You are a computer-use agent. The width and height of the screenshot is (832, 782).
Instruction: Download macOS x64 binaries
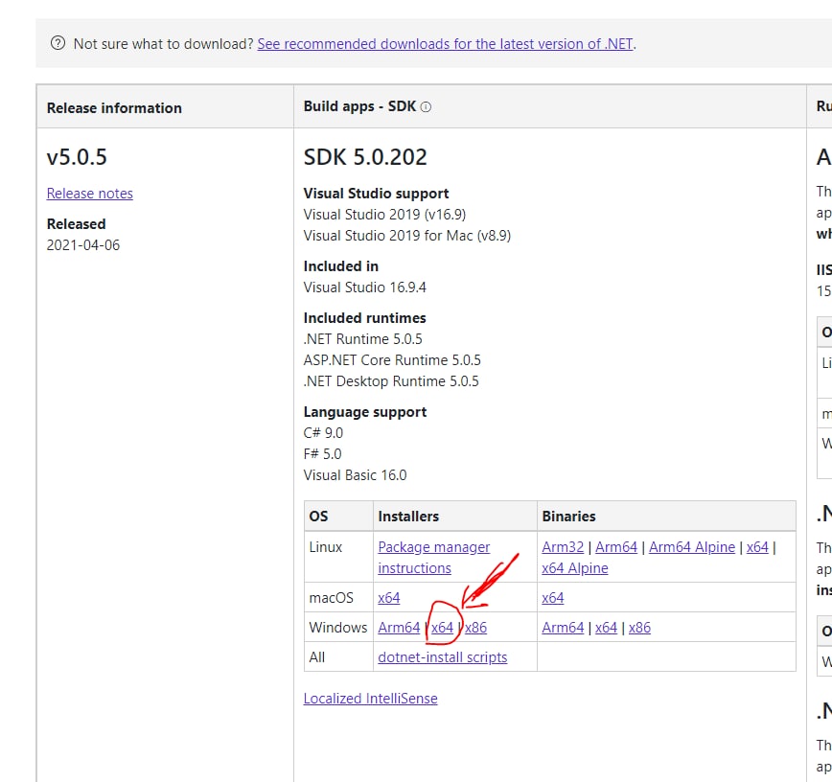pos(552,598)
